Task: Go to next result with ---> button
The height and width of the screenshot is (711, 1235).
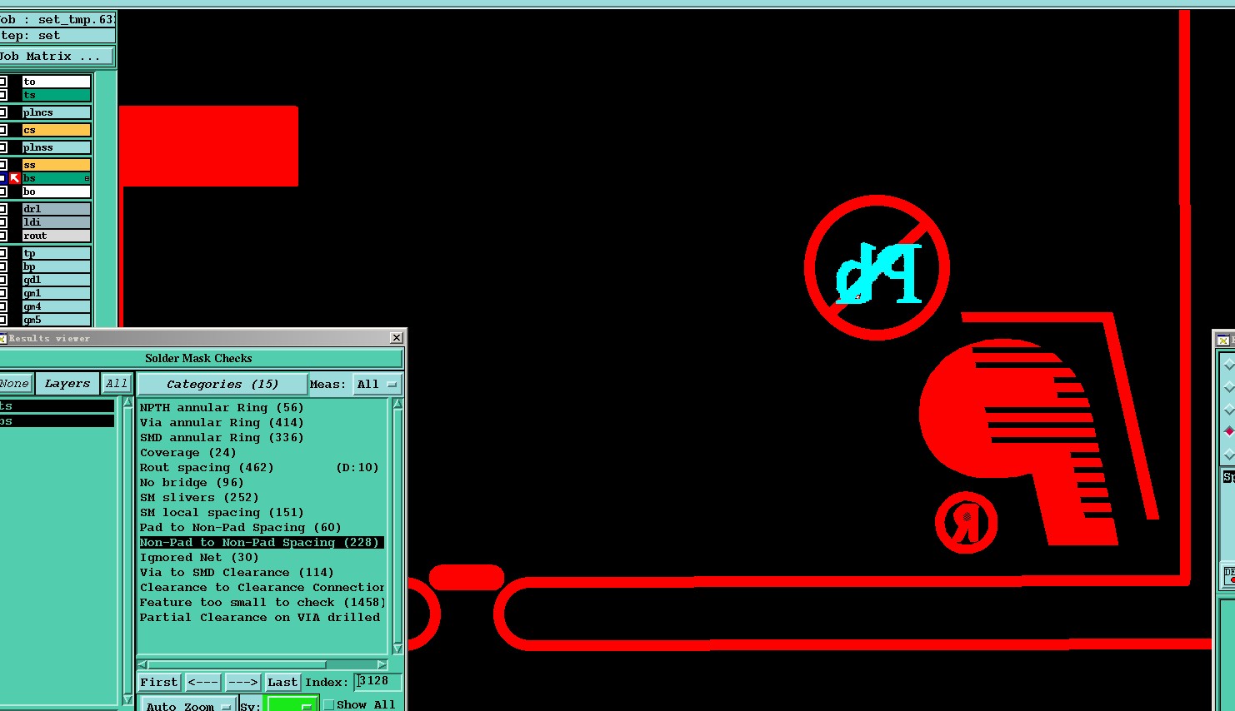Action: coord(243,682)
